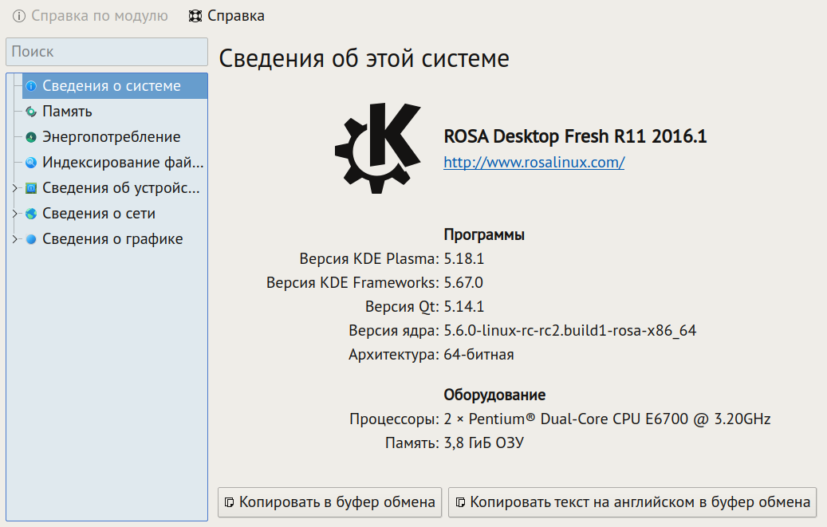This screenshot has height=527, width=827.
Task: Open the Справка menu item
Action: (x=226, y=16)
